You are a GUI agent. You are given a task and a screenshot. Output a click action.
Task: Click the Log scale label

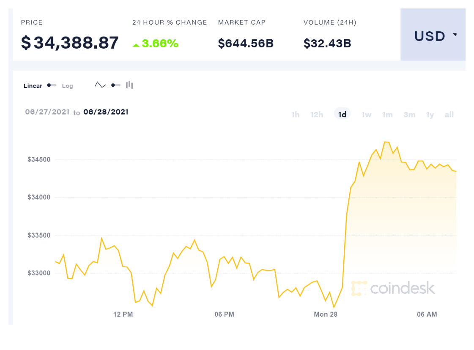68,86
